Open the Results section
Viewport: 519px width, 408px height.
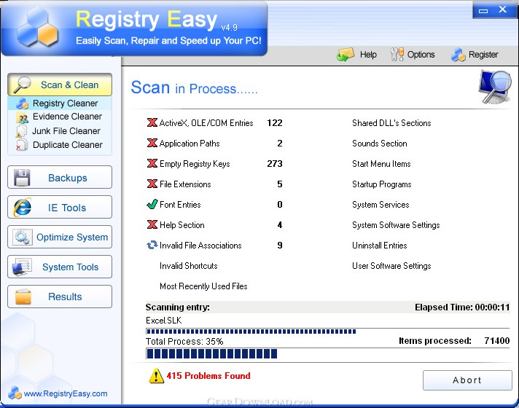coord(60,297)
